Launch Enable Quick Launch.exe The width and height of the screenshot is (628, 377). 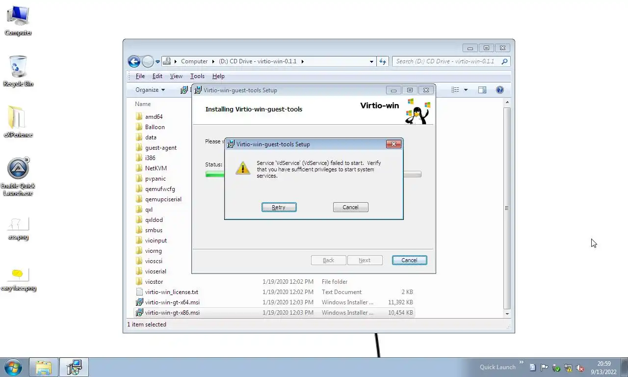18,177
